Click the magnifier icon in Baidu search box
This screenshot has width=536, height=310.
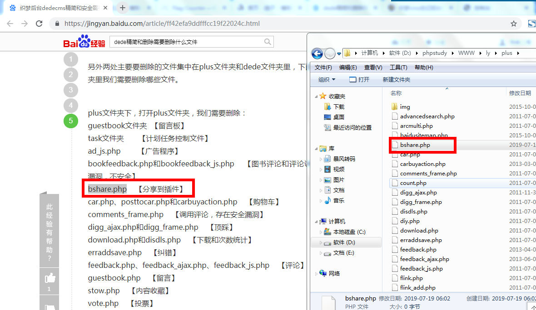[268, 42]
